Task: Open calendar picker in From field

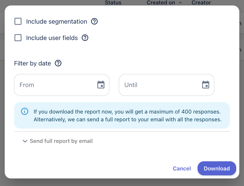Action: [101, 85]
